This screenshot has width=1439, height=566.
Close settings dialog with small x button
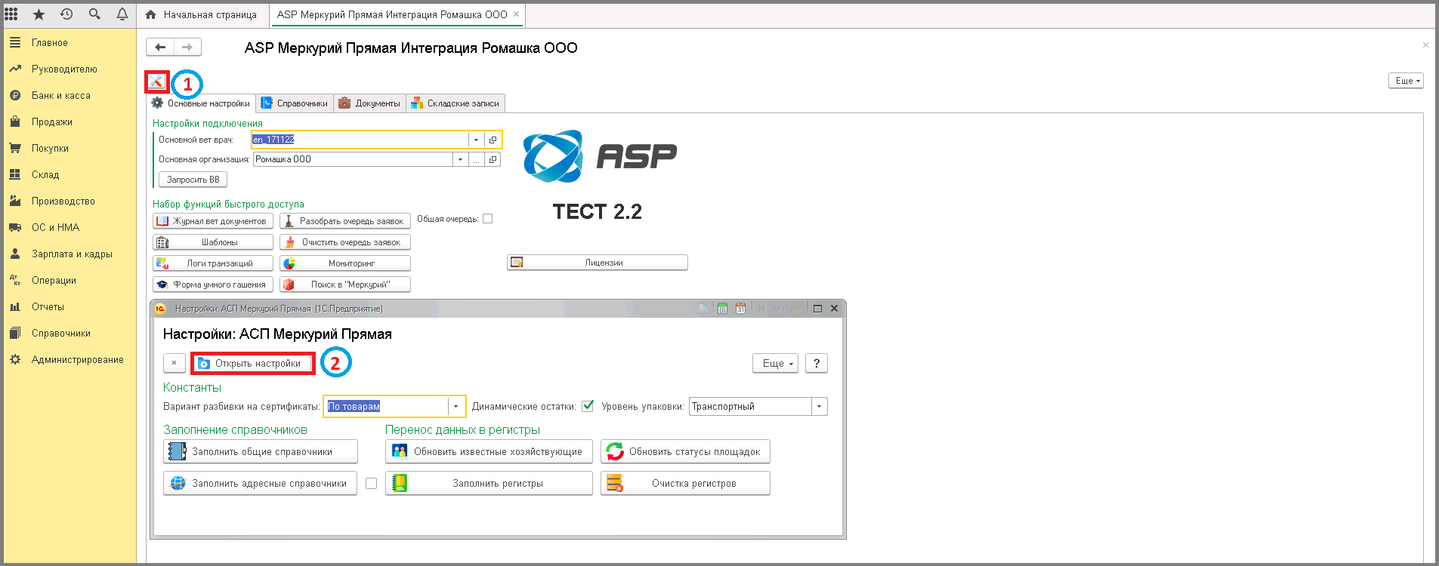174,363
